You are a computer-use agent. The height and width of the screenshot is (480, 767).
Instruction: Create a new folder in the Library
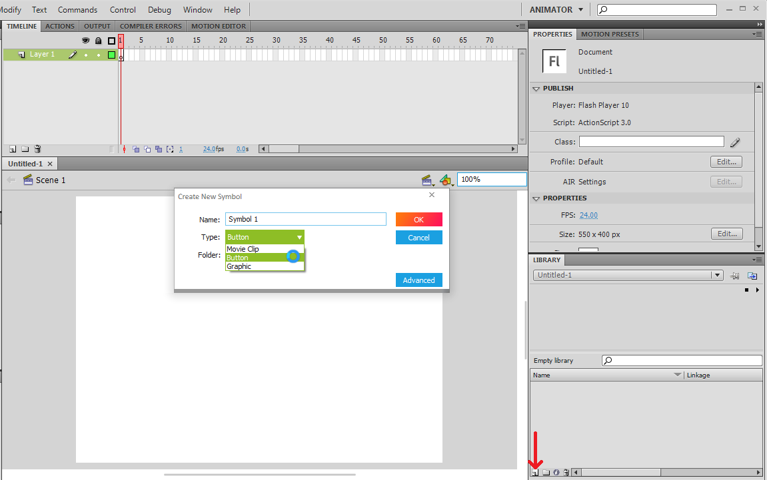pos(546,473)
